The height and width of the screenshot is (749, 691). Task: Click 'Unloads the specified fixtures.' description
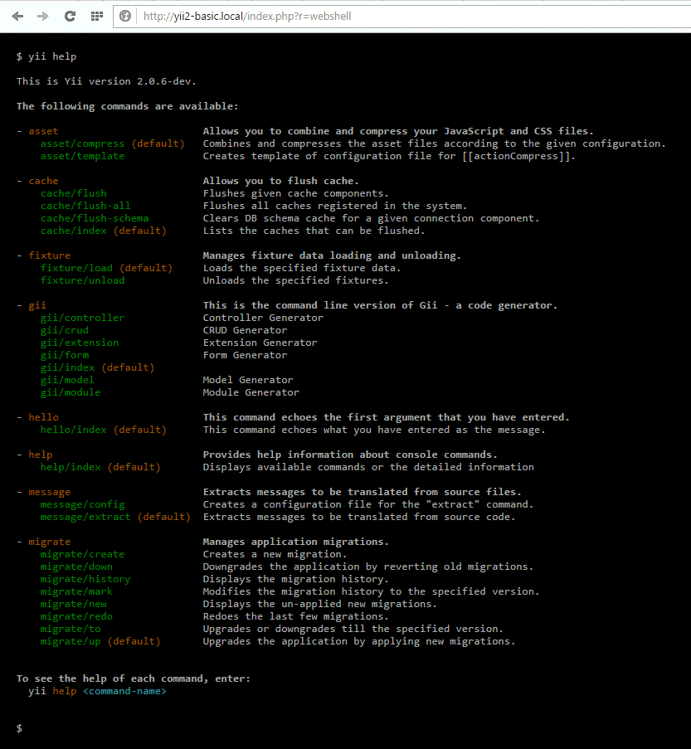[x=296, y=280]
